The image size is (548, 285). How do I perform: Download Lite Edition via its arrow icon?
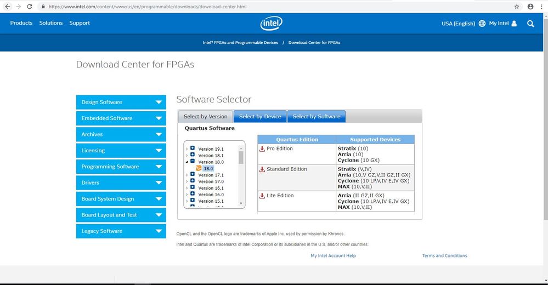[x=262, y=196]
